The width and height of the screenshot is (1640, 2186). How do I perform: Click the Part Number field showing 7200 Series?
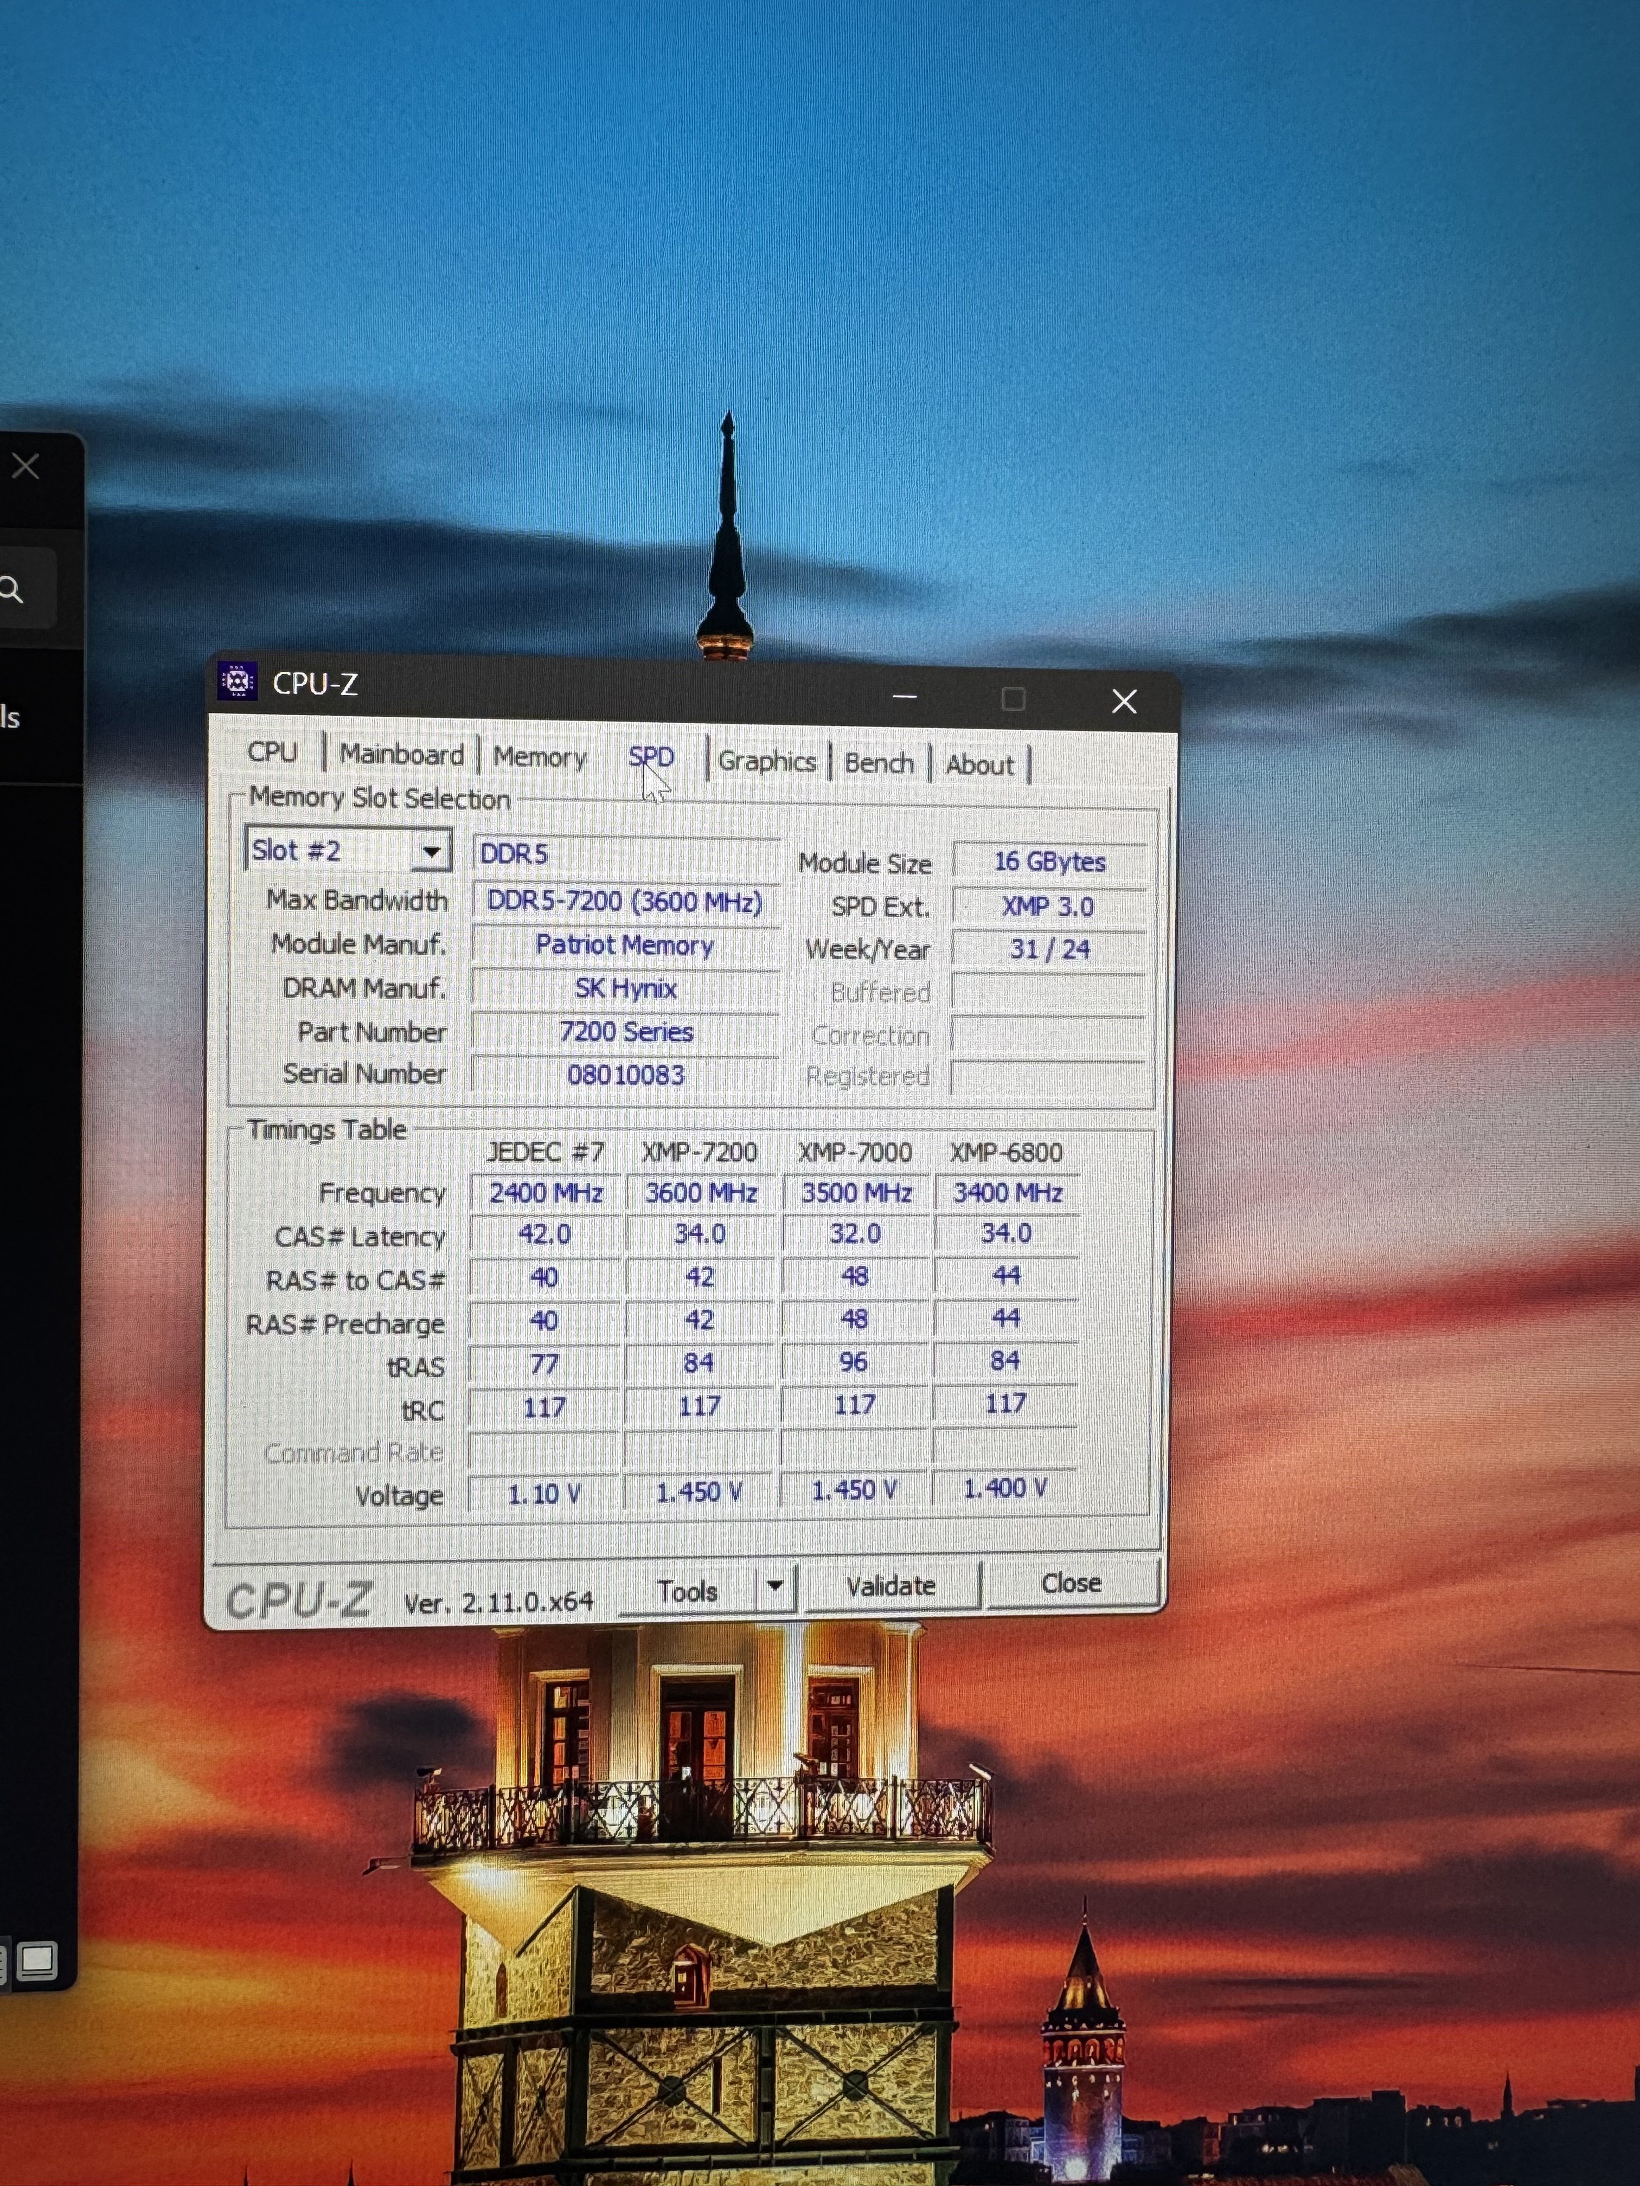tap(626, 1032)
